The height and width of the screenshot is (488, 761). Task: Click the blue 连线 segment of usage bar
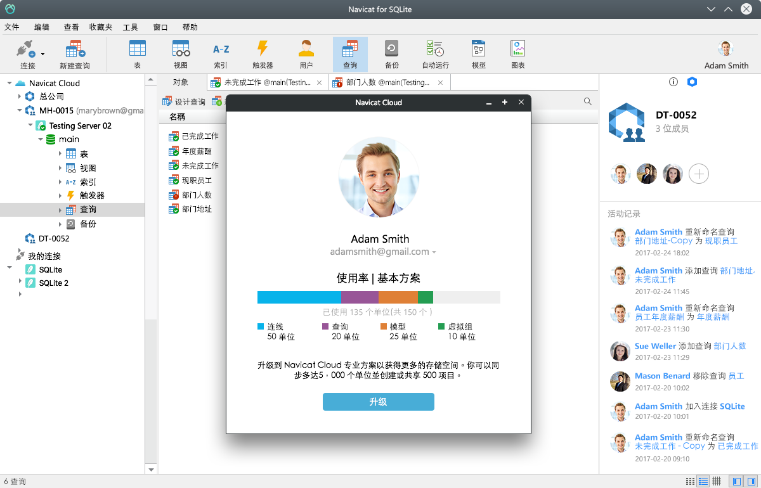299,297
